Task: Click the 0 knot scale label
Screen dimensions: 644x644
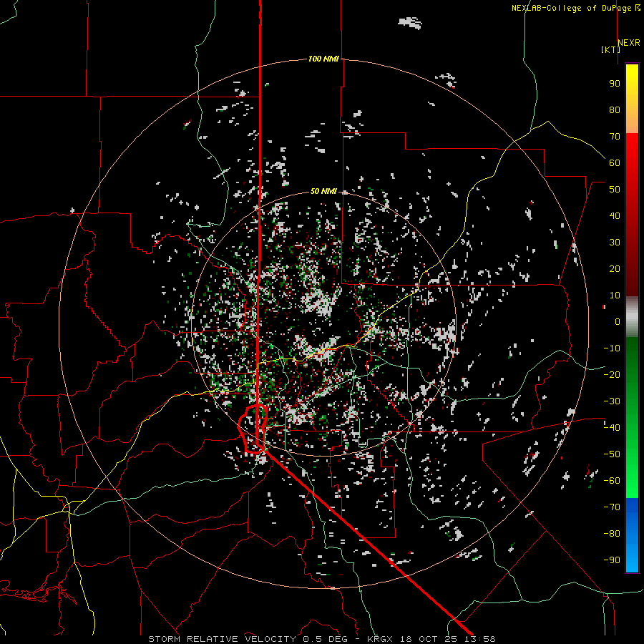Action: tap(618, 321)
